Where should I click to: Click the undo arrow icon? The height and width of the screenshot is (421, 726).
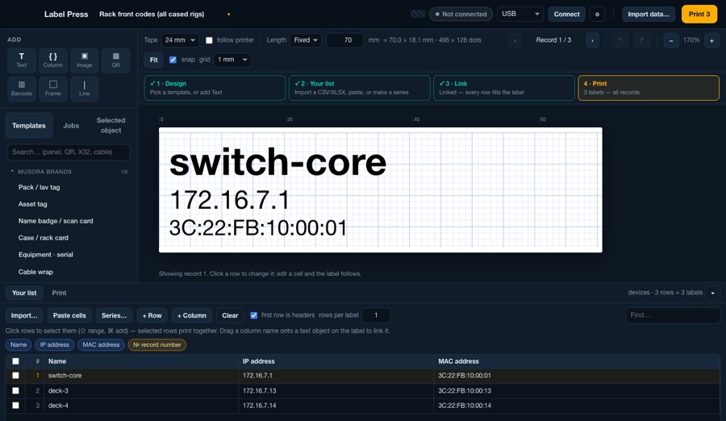(x=620, y=41)
